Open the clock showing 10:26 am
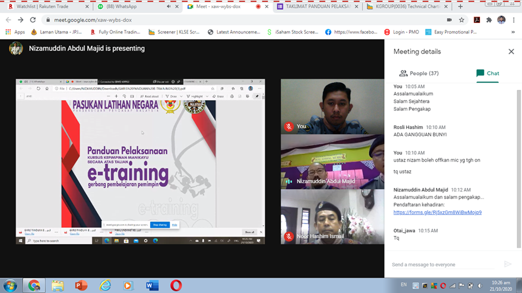 click(x=500, y=286)
